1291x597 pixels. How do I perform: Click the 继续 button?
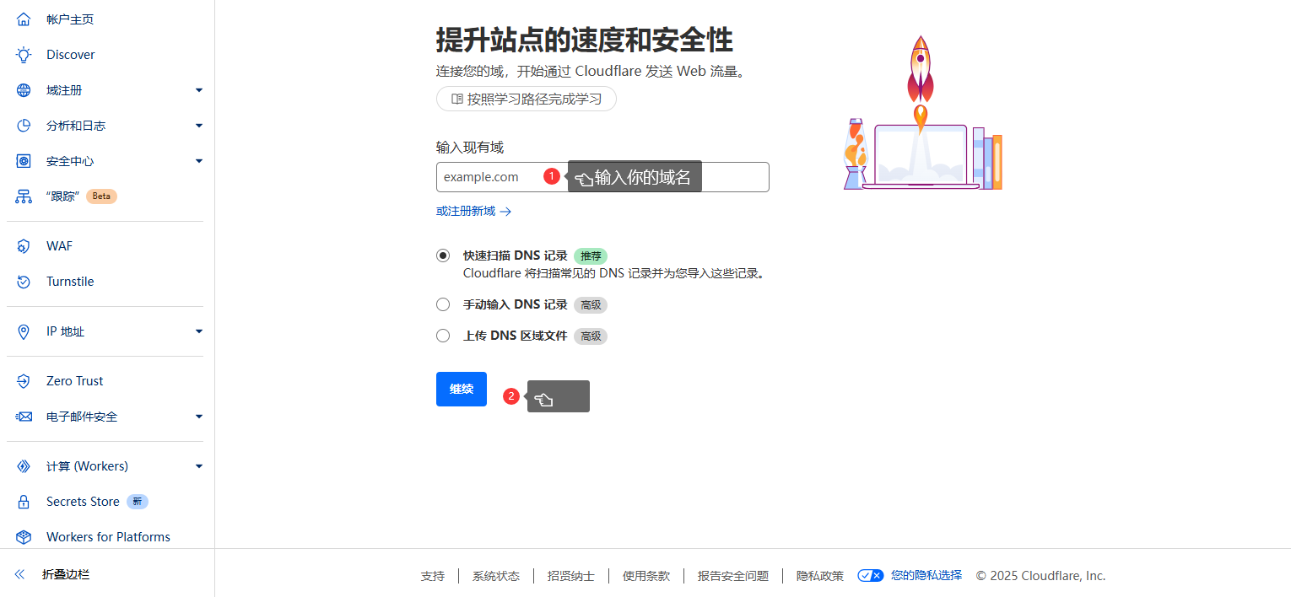461,389
